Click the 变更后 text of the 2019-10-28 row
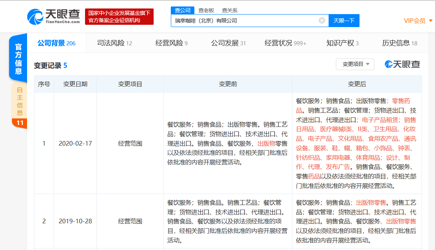Screen dimensions: 435x250 point(356,221)
